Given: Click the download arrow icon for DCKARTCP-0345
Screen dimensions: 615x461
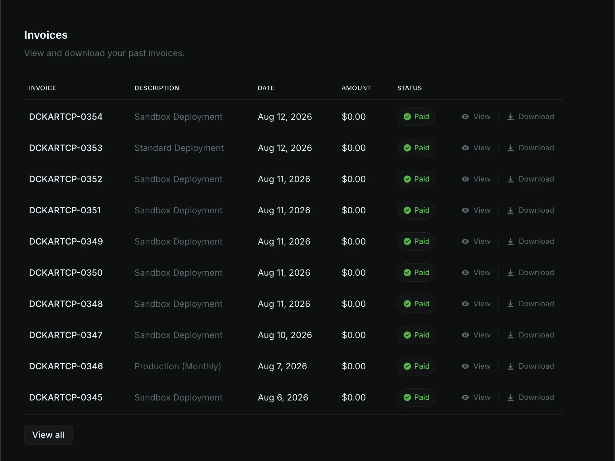Looking at the screenshot, I should tap(511, 397).
